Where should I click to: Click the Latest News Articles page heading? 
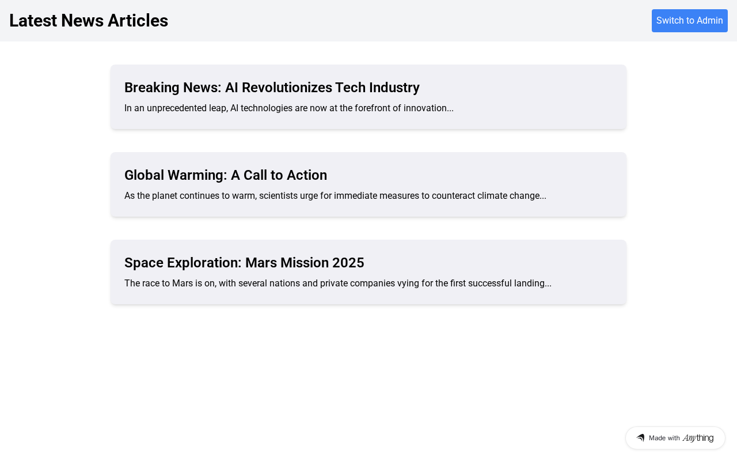[89, 21]
